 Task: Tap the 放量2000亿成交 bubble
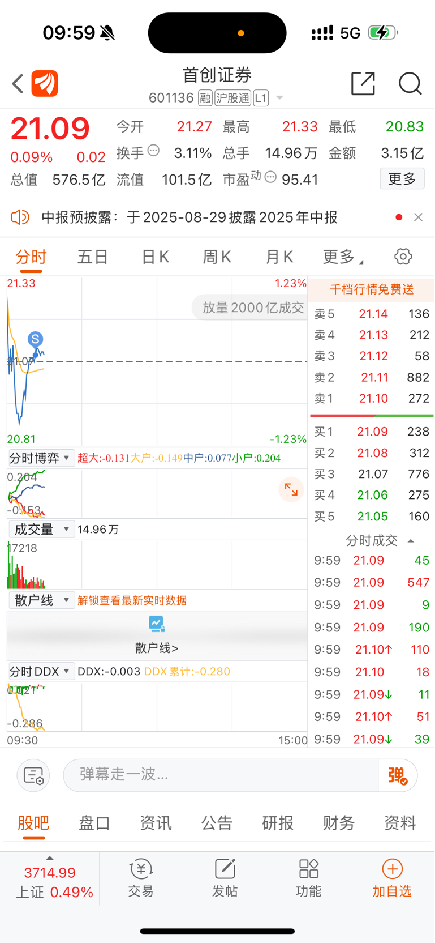click(x=249, y=308)
